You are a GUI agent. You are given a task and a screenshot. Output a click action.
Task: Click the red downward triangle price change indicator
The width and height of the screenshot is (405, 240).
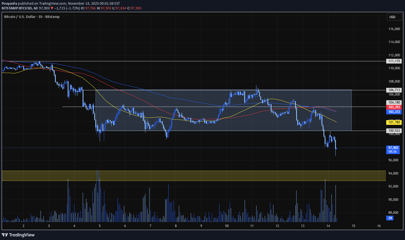pyautogui.click(x=51, y=8)
